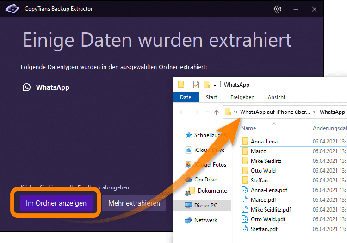Select the Steffan folder
The height and width of the screenshot is (243, 347).
tap(259, 181)
